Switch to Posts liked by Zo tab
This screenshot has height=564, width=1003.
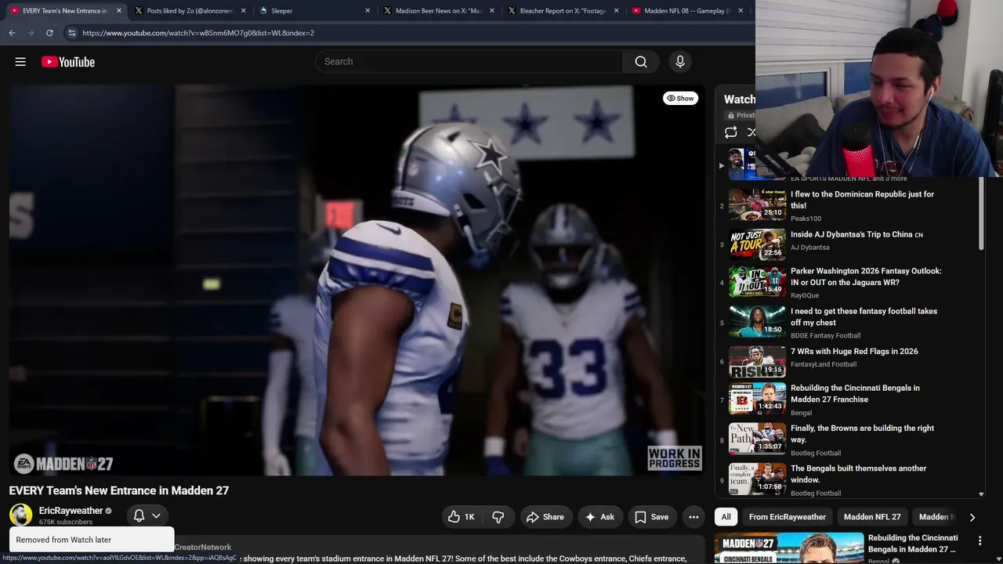pos(190,11)
